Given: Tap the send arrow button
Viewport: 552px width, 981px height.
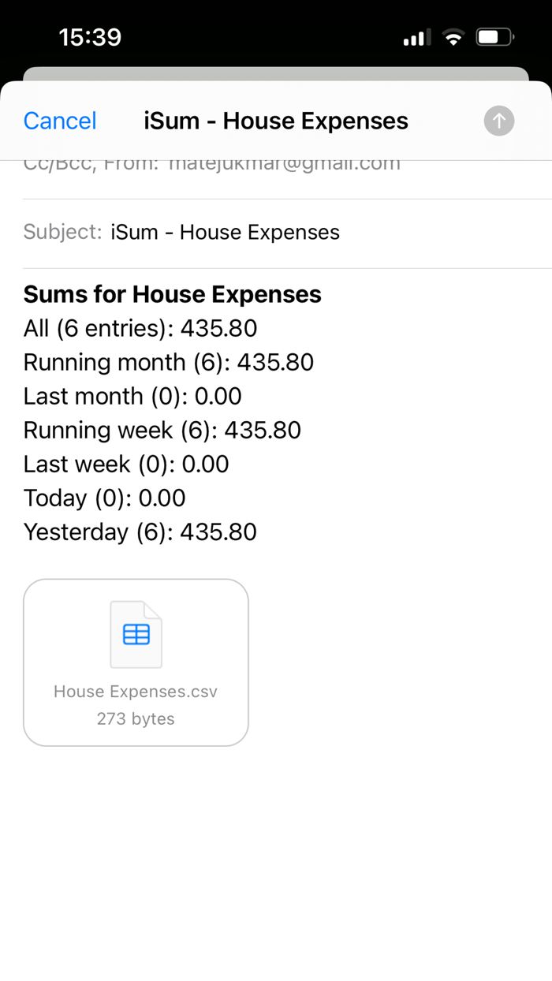Looking at the screenshot, I should tap(498, 121).
